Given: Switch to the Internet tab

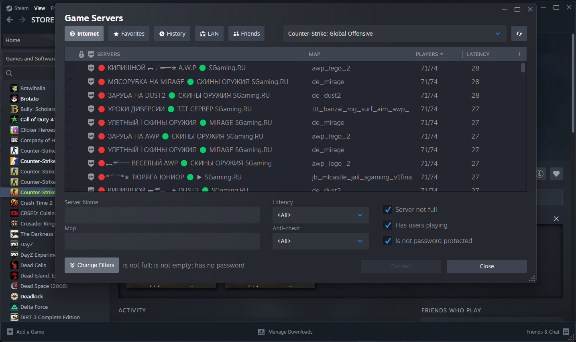Looking at the screenshot, I should [x=84, y=34].
